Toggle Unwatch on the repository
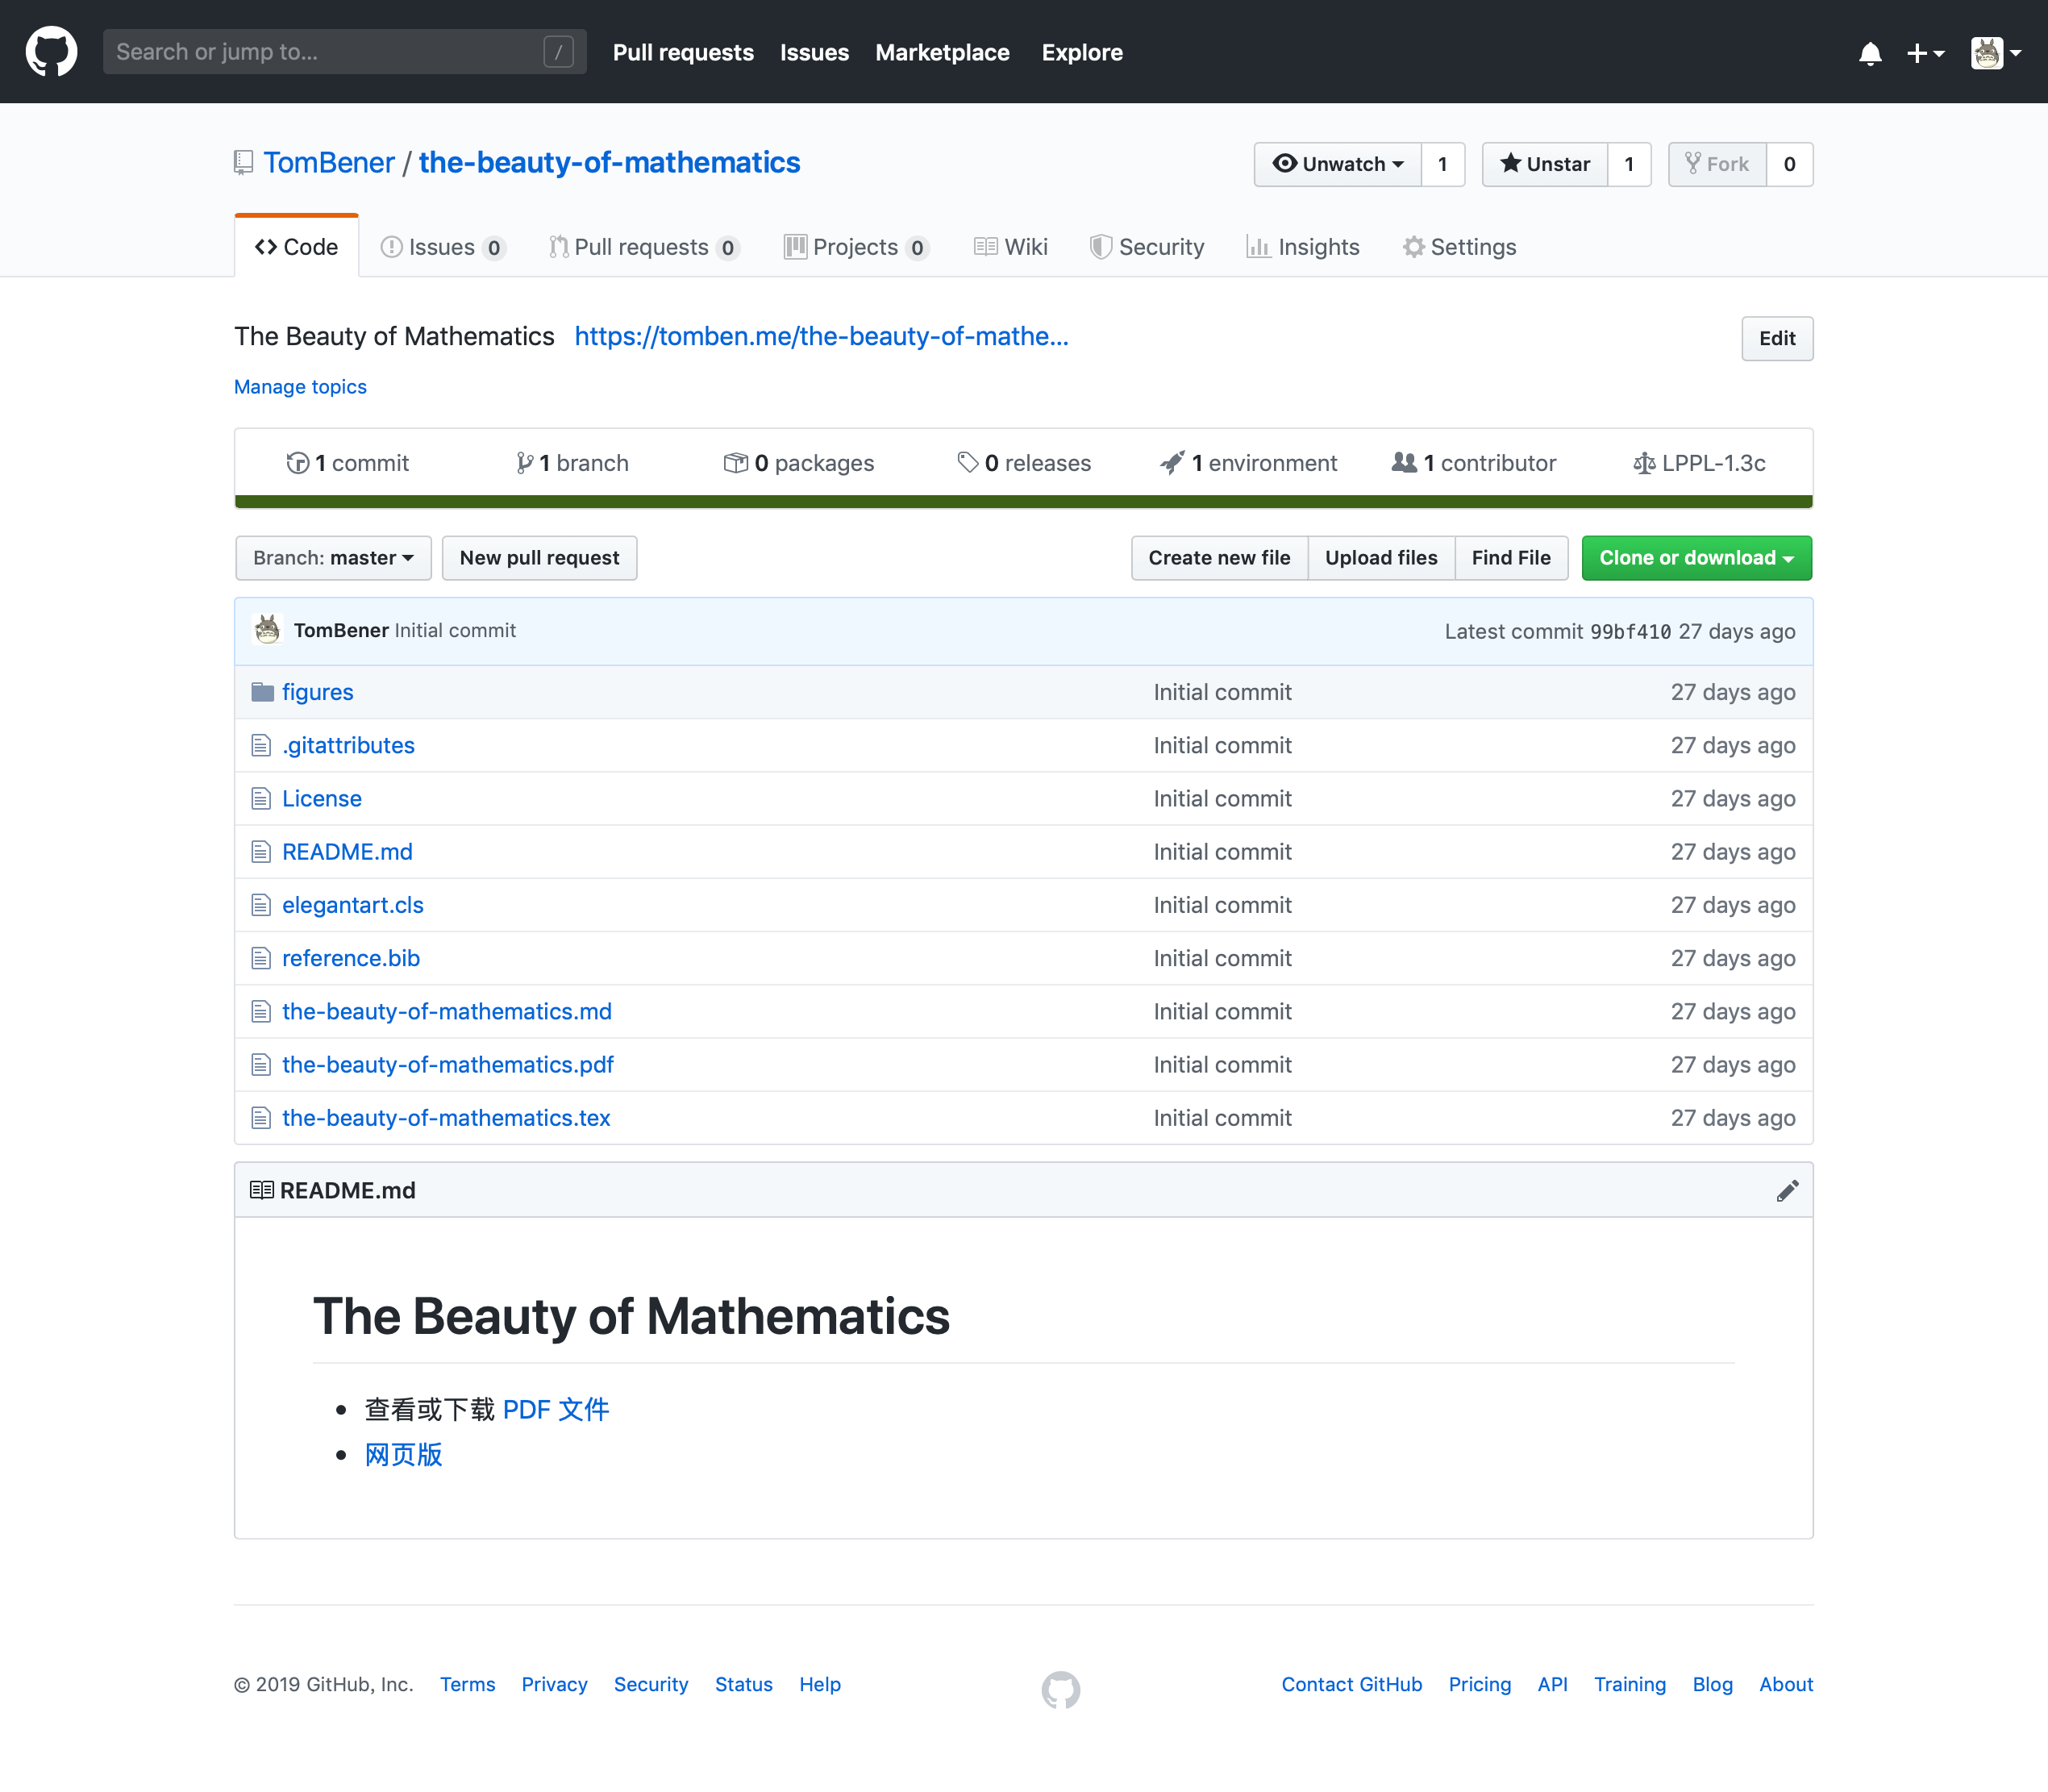The height and width of the screenshot is (1792, 2048). click(x=1338, y=164)
